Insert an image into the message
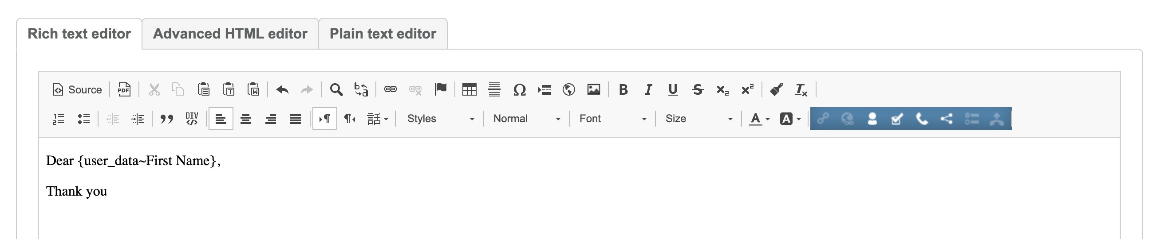This screenshot has height=239, width=1160. point(593,90)
